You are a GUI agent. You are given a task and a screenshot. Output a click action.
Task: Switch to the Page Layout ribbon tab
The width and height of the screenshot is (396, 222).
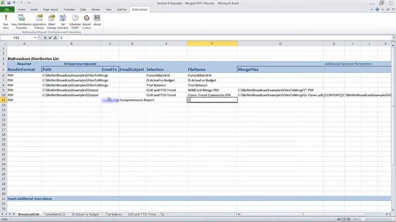click(x=51, y=10)
